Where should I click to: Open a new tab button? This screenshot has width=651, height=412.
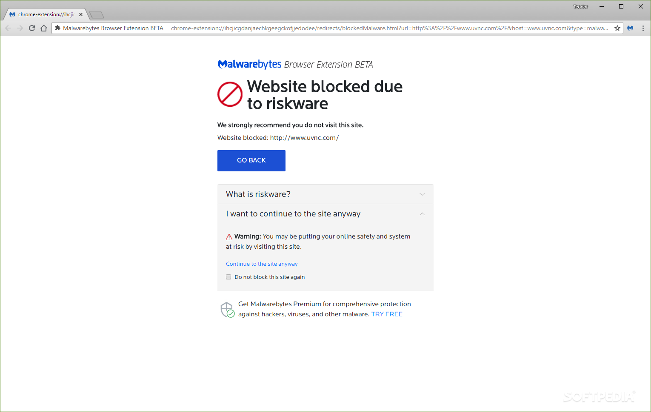click(97, 15)
